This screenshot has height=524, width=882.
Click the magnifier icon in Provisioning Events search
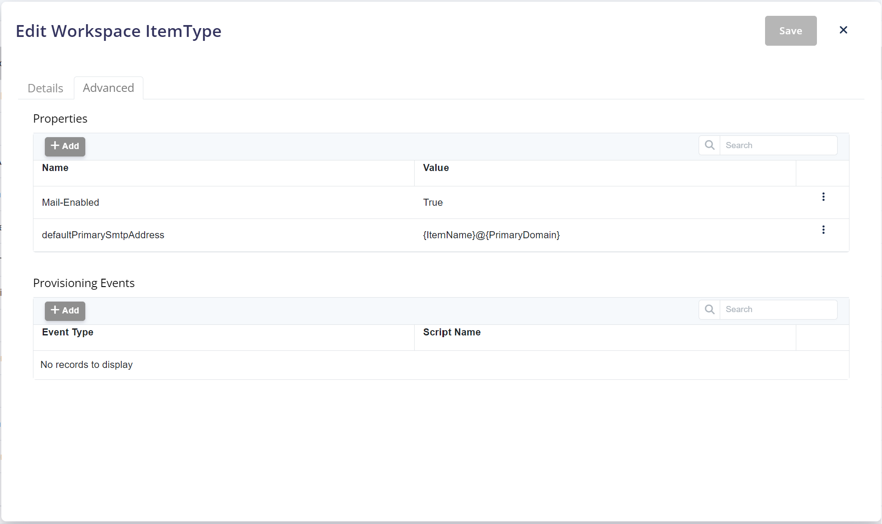click(709, 309)
